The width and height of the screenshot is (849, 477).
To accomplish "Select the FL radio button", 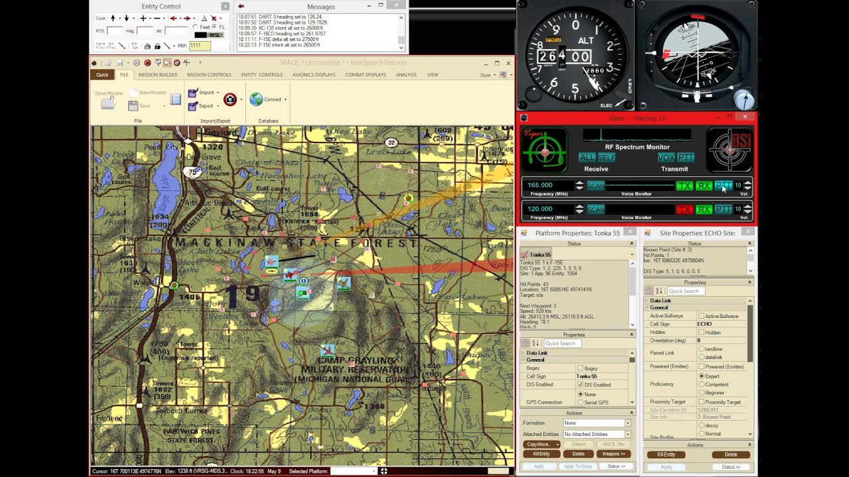I will click(x=214, y=27).
